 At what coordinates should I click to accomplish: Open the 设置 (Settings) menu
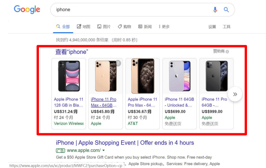pos(212,27)
